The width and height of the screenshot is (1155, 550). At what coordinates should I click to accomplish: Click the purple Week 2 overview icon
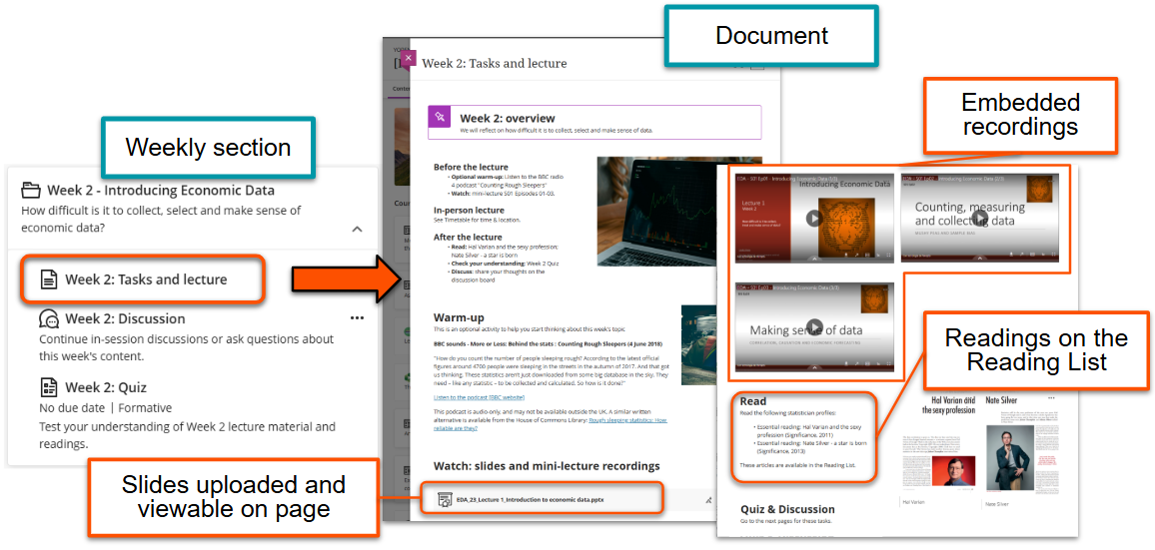click(x=441, y=118)
